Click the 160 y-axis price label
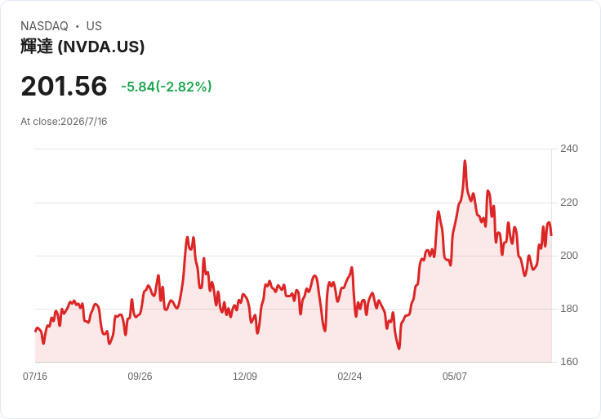Screen dimensions: 601x419 pyautogui.click(x=569, y=362)
